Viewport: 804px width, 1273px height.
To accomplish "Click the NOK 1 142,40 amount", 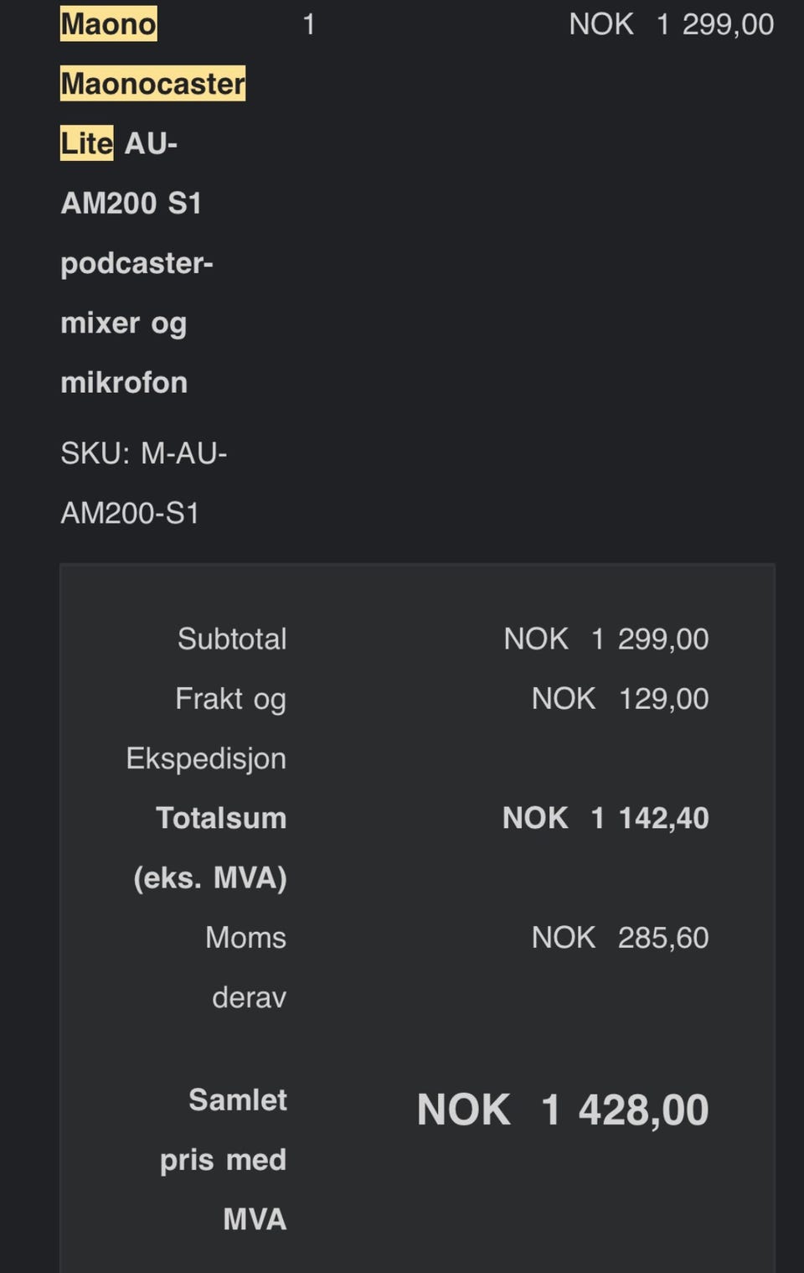I will point(606,818).
